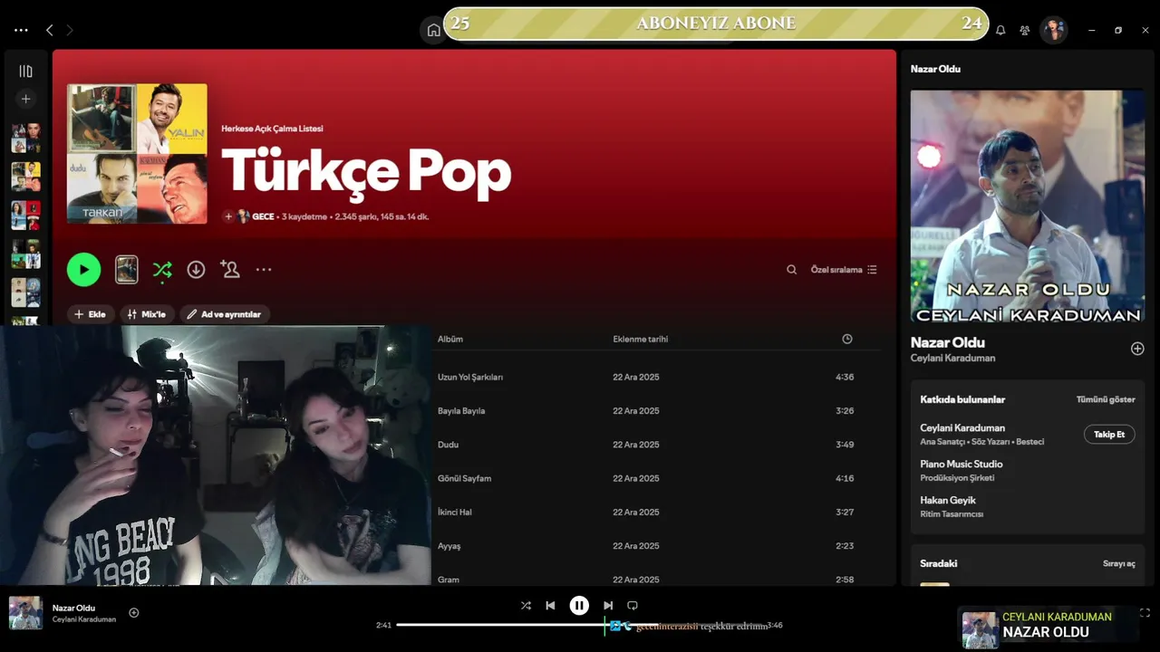
Task: Open the Özel sıralama sort dropdown
Action: click(x=844, y=269)
